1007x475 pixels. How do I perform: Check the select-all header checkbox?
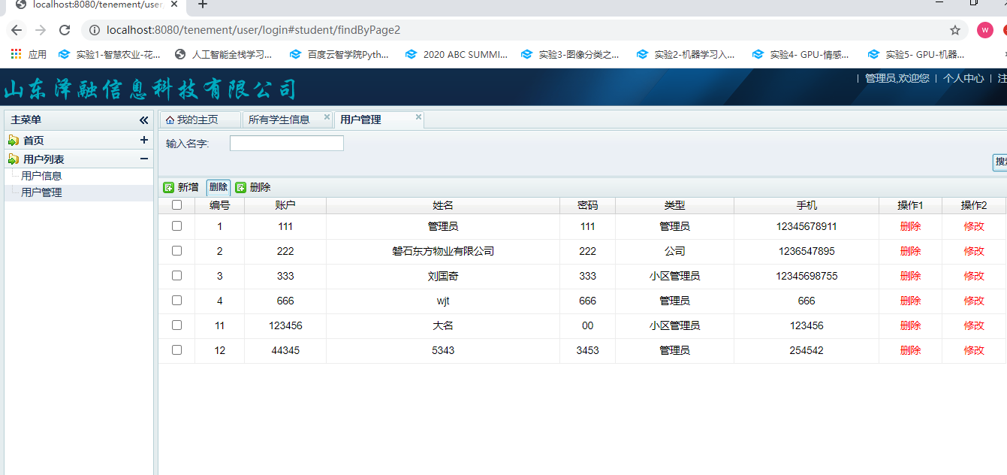[176, 205]
